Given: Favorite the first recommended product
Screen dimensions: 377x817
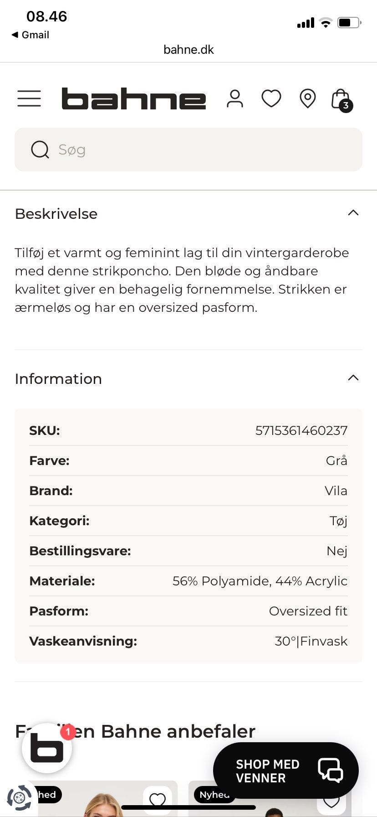Looking at the screenshot, I should click(158, 800).
